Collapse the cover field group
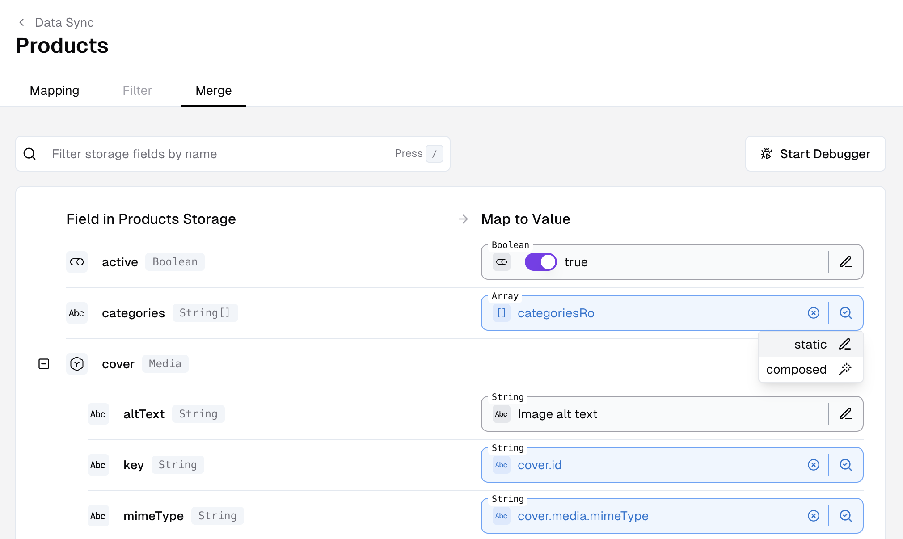This screenshot has height=539, width=903. click(44, 364)
